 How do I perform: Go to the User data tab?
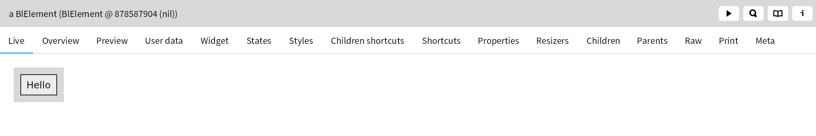click(x=164, y=41)
